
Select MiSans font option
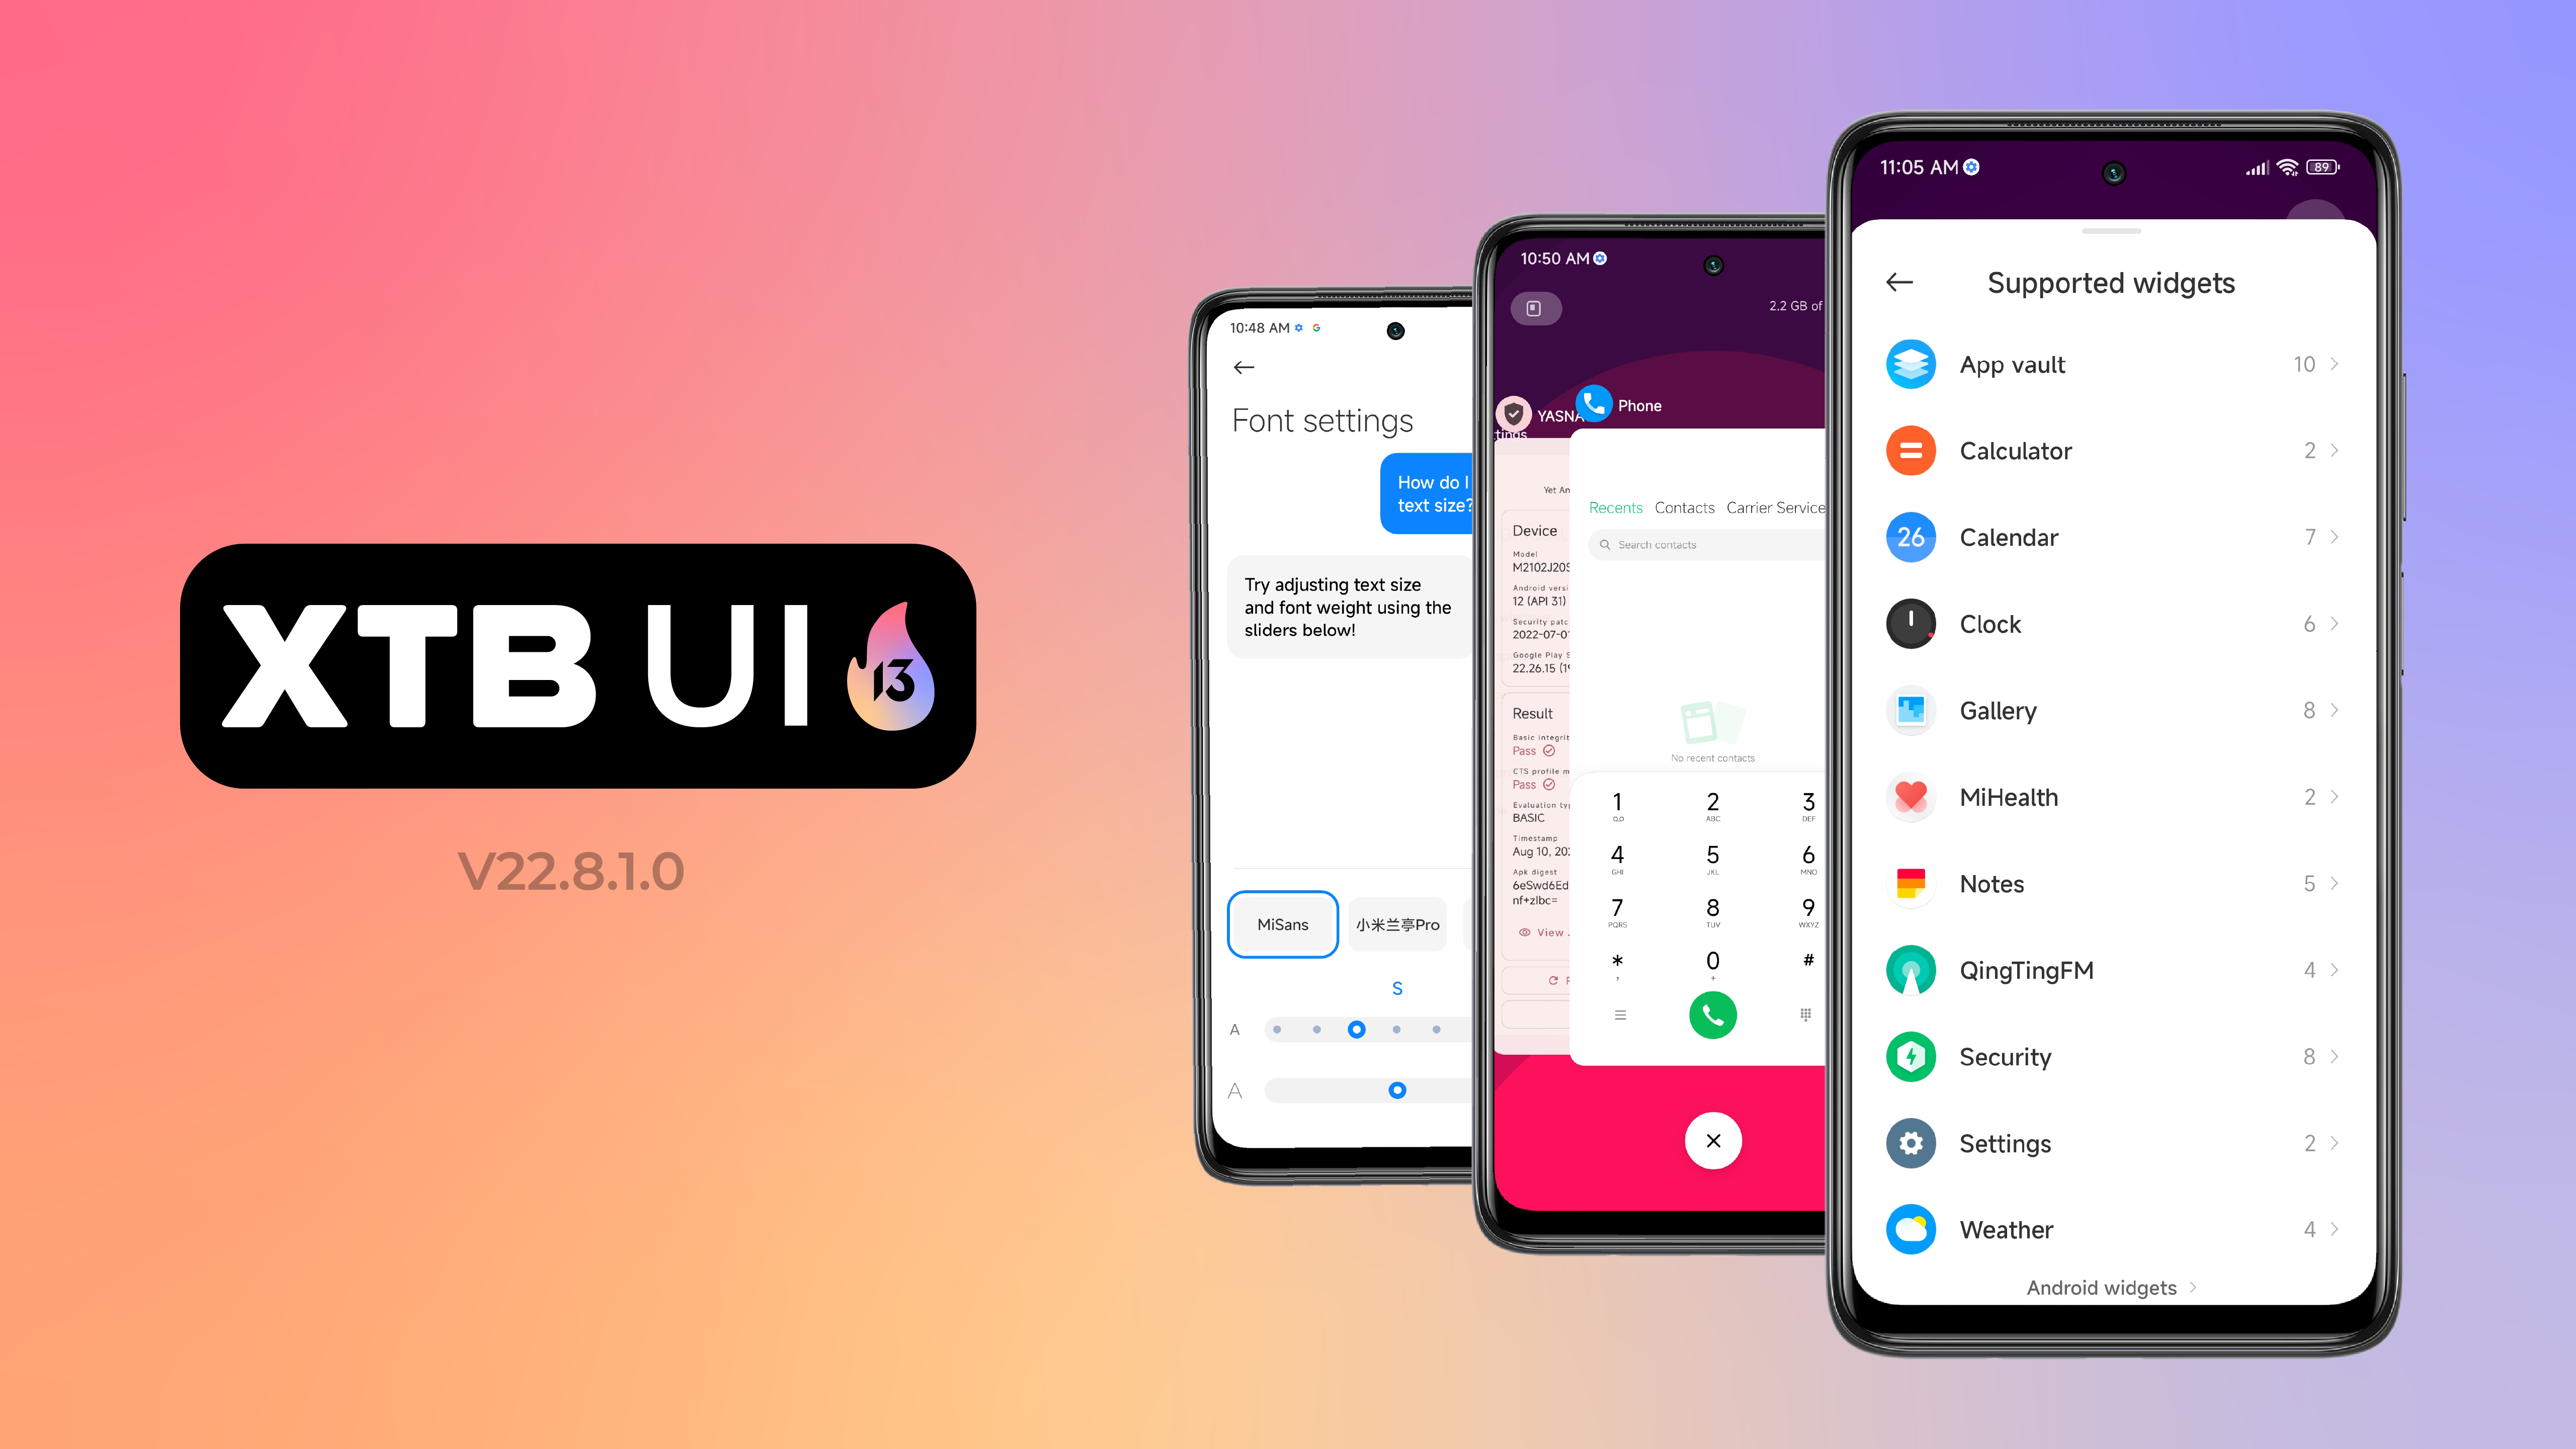pyautogui.click(x=1281, y=922)
